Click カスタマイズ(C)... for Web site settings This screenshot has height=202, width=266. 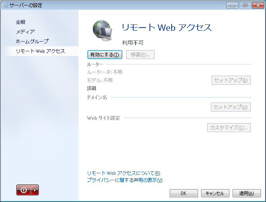[x=229, y=127]
